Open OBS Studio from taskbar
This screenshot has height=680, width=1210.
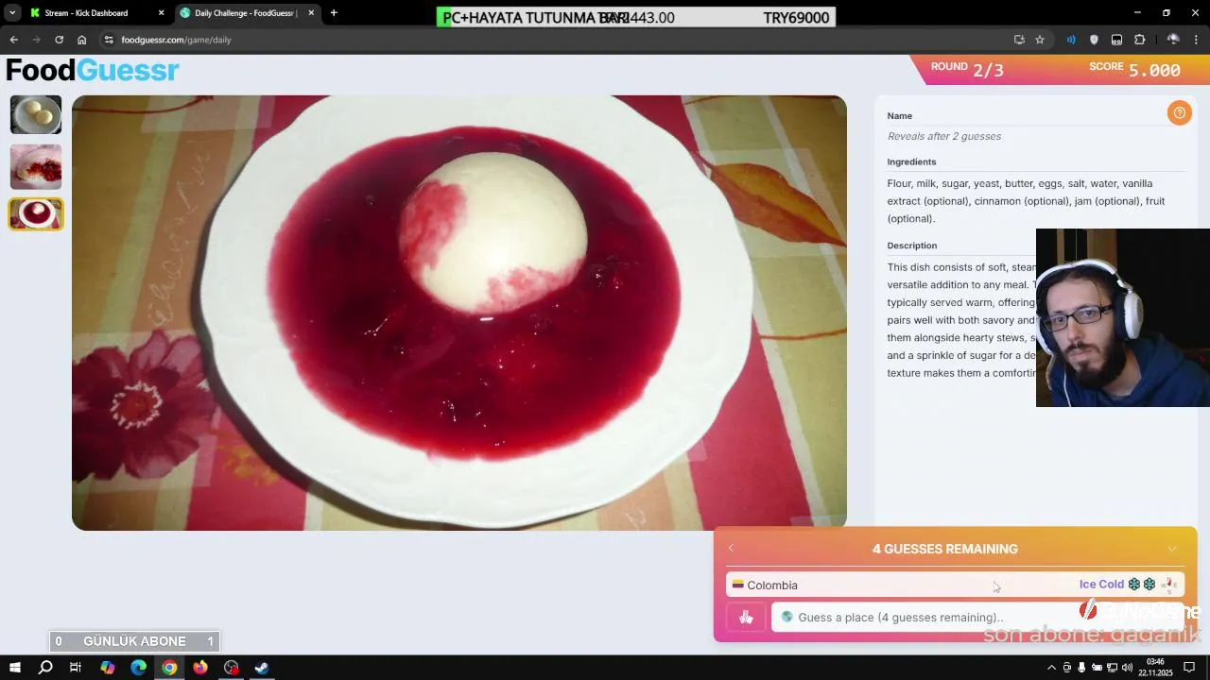[232, 668]
